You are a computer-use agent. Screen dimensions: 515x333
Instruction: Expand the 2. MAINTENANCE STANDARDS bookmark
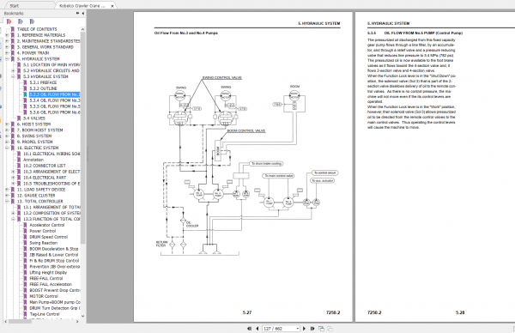pyautogui.click(x=7, y=41)
